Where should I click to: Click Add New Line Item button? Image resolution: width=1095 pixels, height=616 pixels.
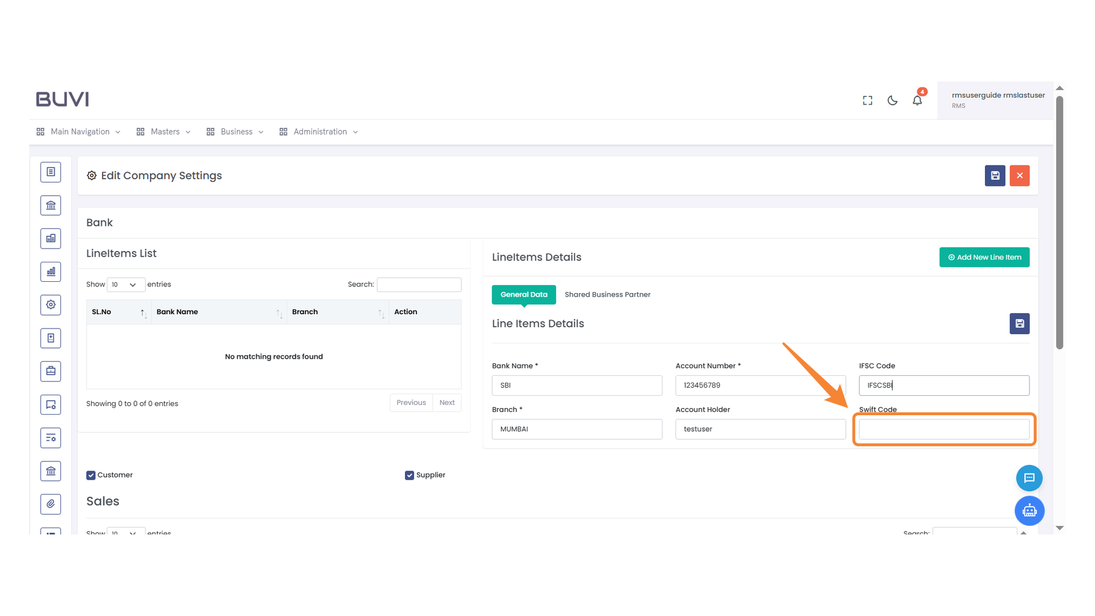[x=984, y=257]
